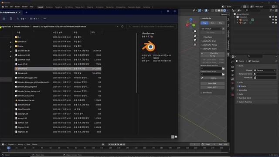Screen dimensions: 279x157
Task: Expand the Rigid Body World panel
Action: point(245,98)
